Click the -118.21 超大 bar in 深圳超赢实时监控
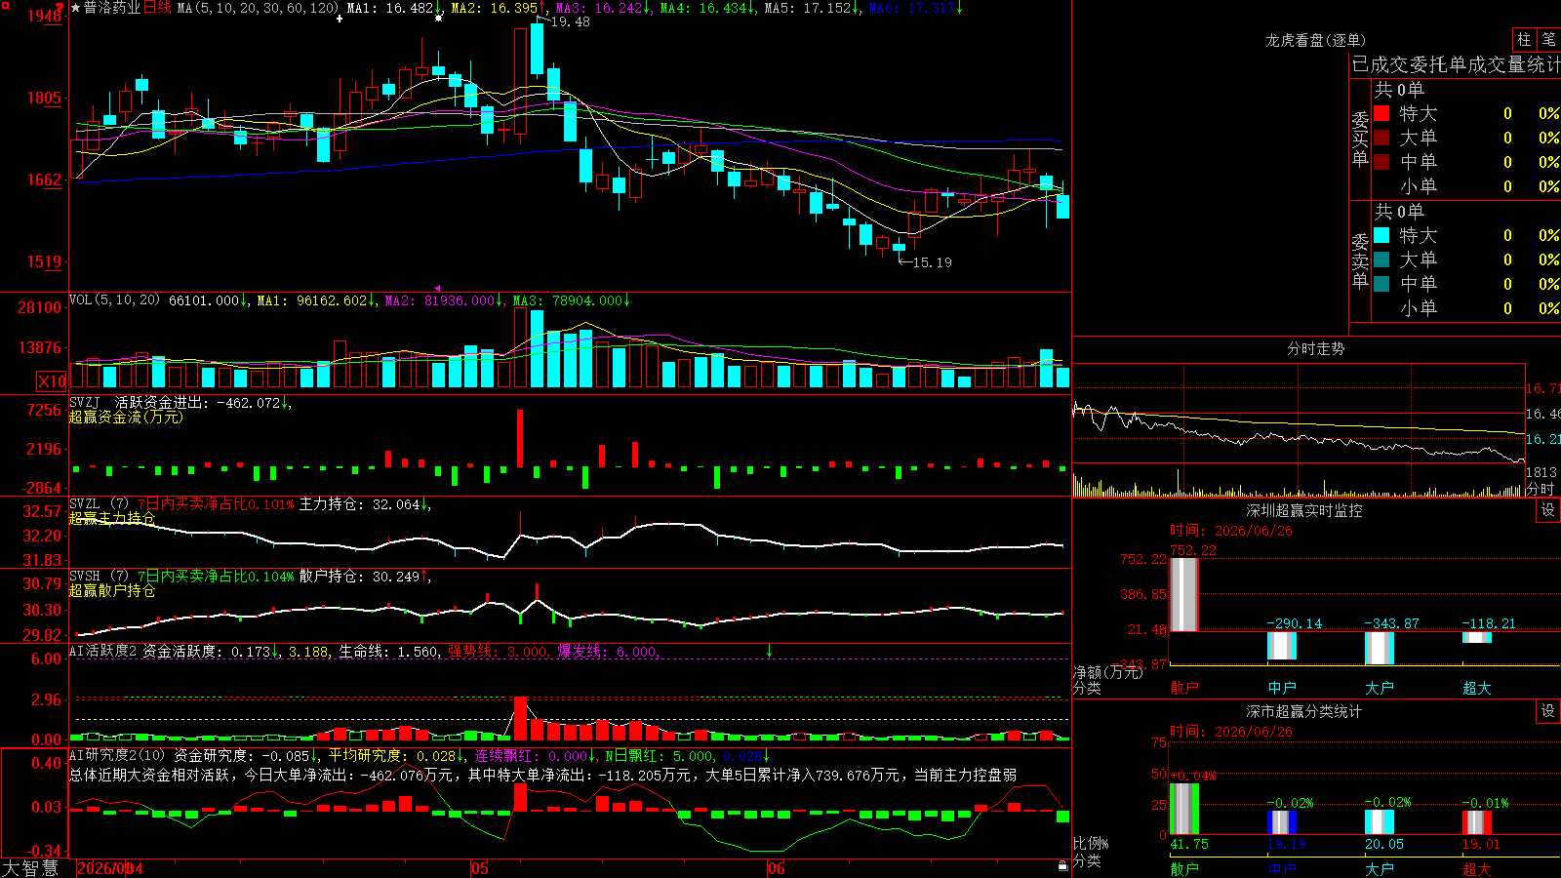Image resolution: width=1561 pixels, height=878 pixels. click(1477, 637)
